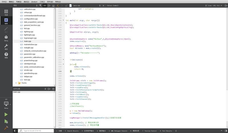
Task: Open the build target kit selector
Action: (x=6, y=104)
